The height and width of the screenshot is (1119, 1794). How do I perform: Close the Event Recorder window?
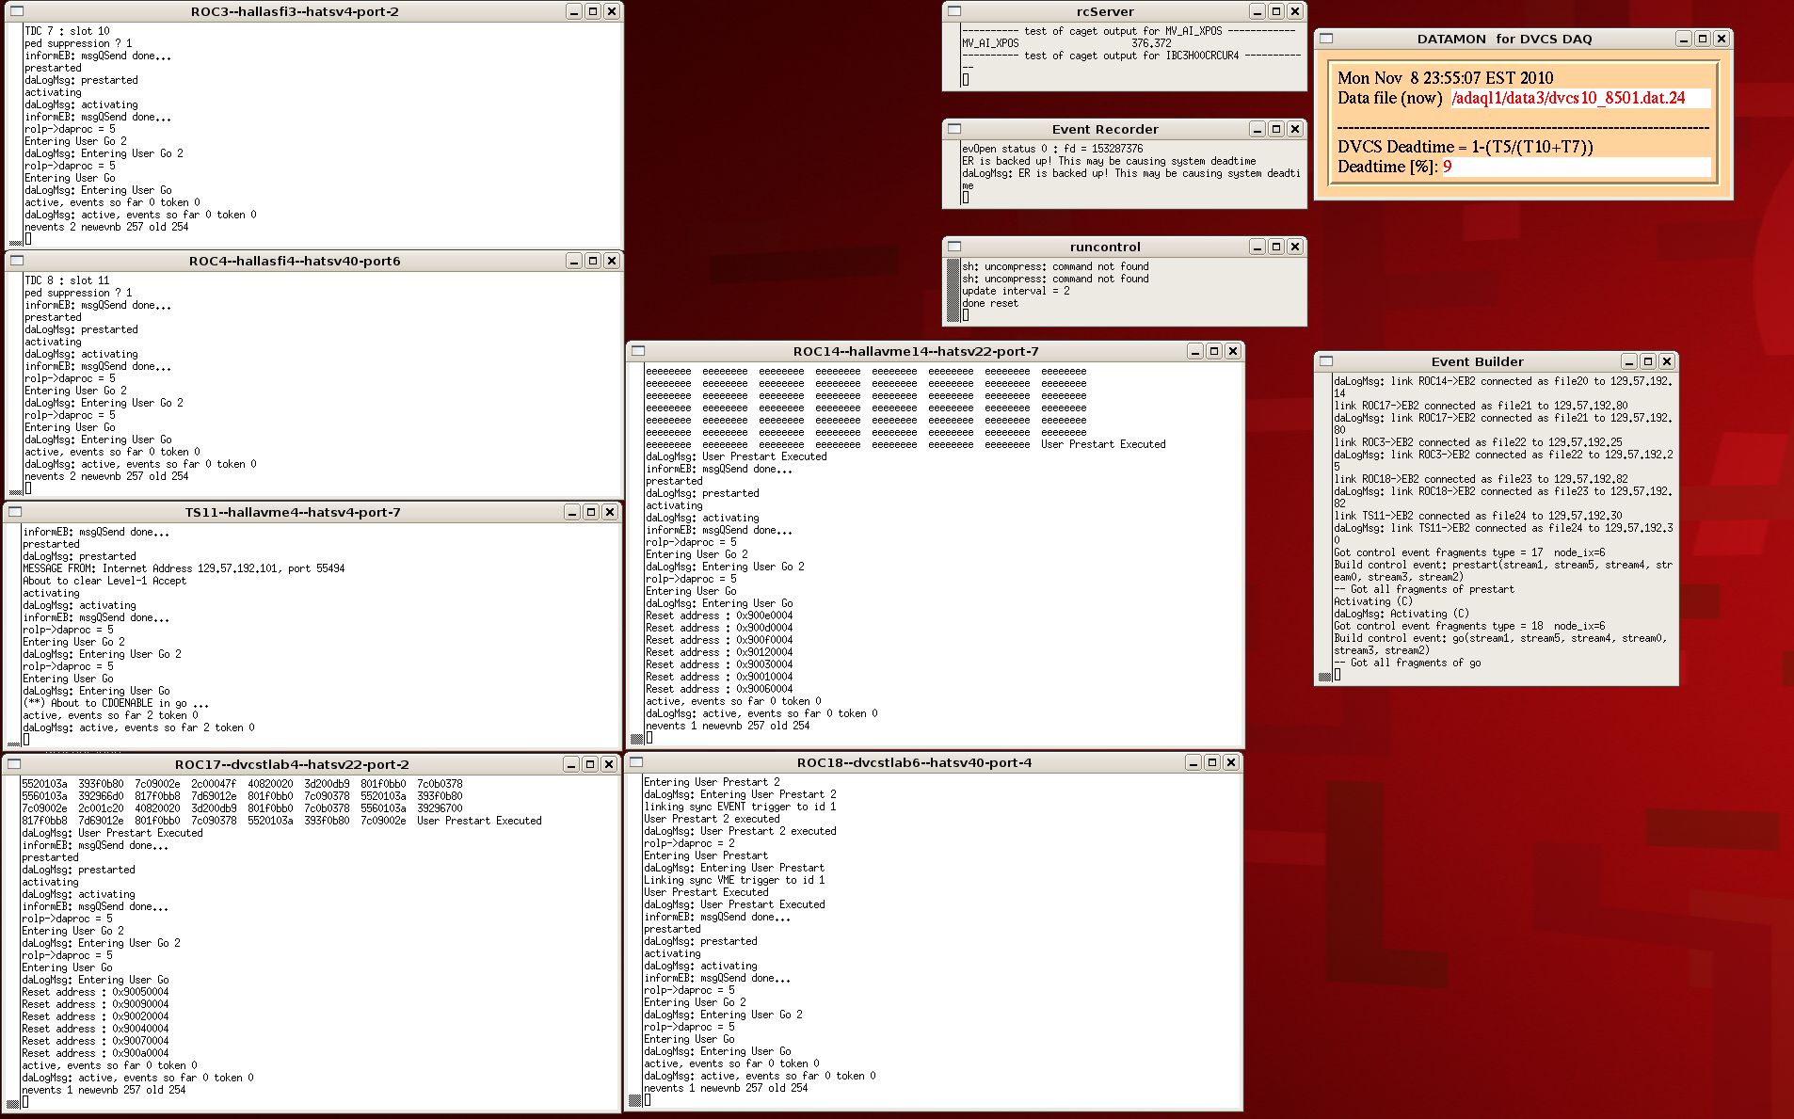(x=1295, y=129)
